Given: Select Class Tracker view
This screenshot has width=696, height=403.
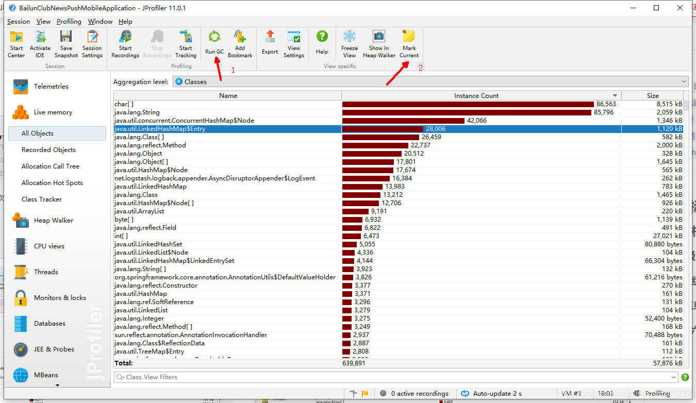Looking at the screenshot, I should pos(42,199).
